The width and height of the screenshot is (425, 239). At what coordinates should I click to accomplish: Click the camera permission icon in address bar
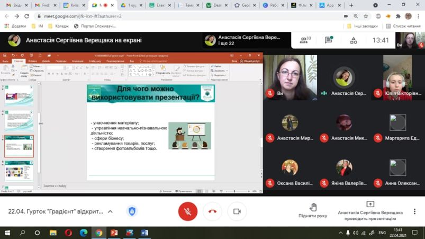click(x=346, y=16)
